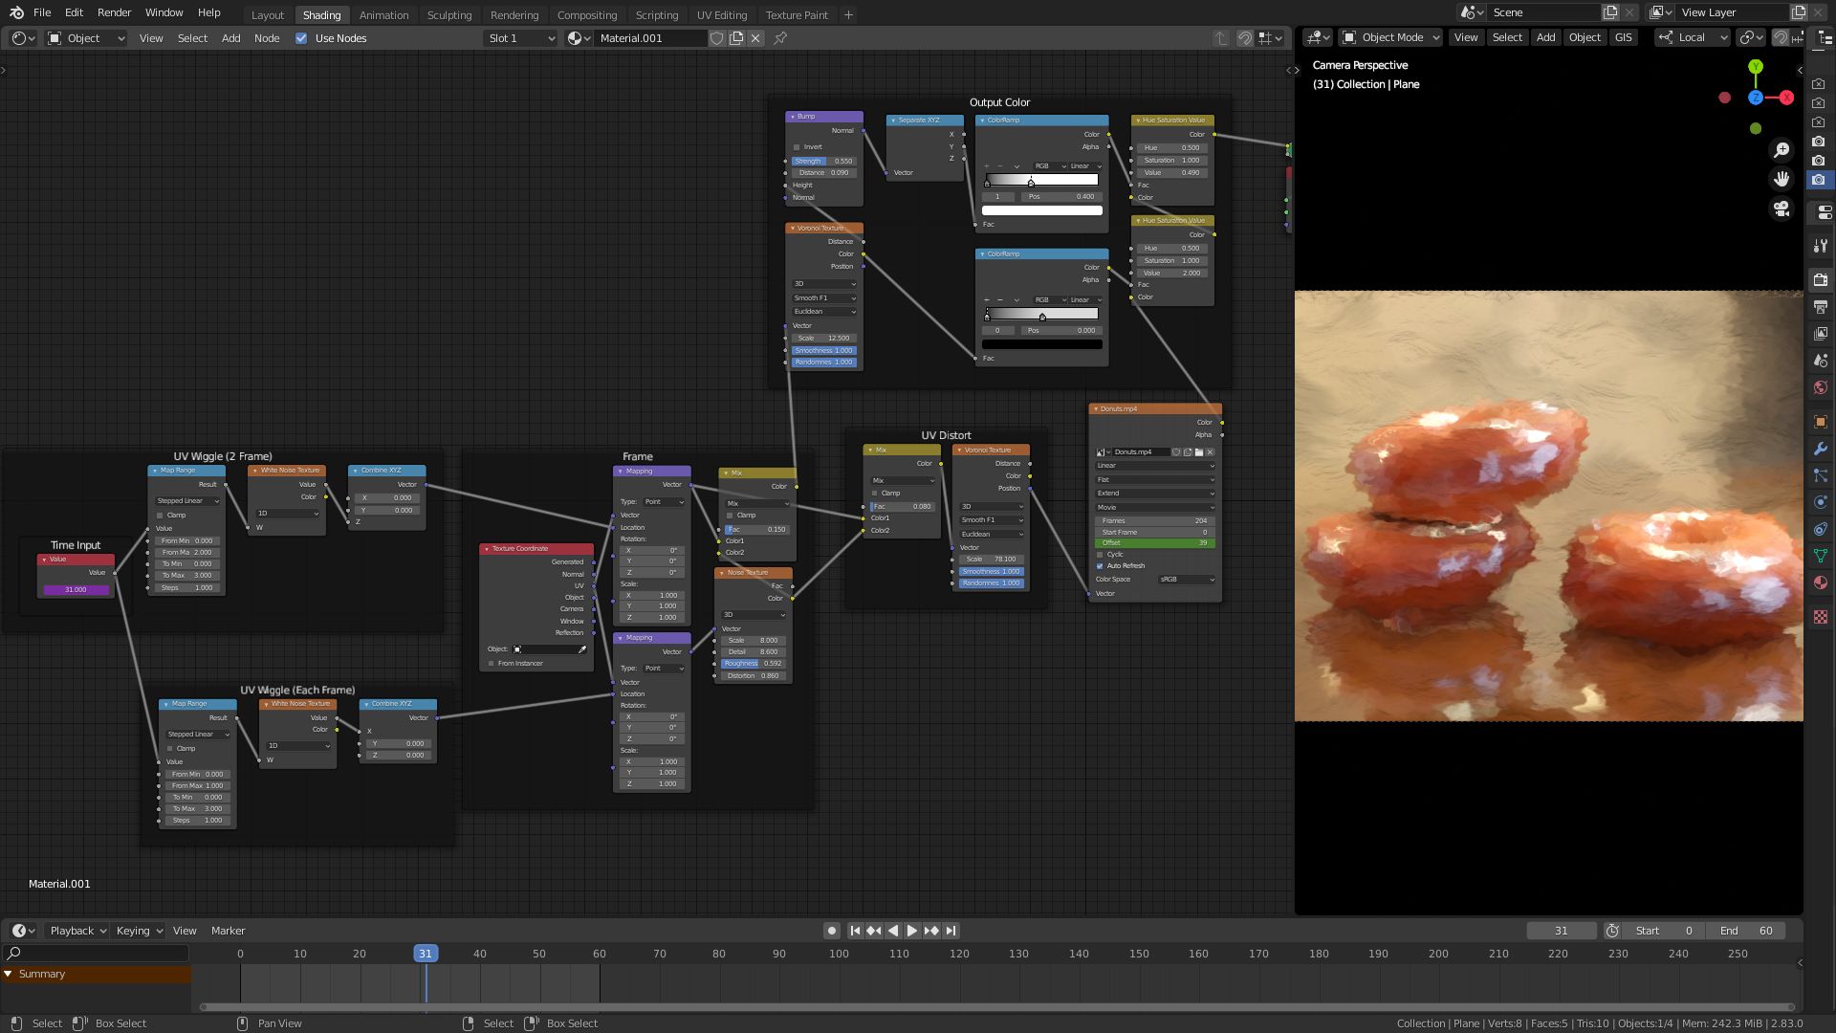Open the Marker menu in timeline
This screenshot has height=1033, width=1836.
pos(228,931)
